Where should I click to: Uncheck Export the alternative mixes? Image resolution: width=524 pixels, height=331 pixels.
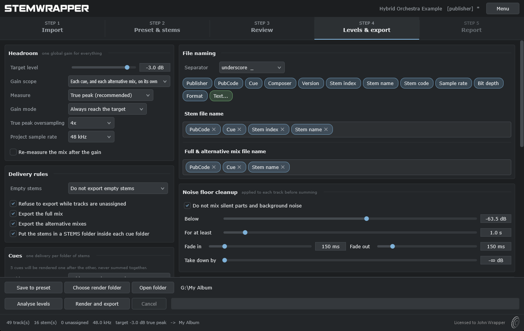click(x=13, y=224)
